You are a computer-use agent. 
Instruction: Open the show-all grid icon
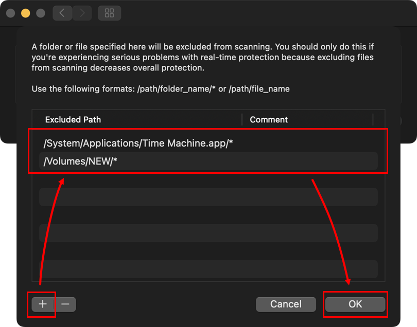pos(109,13)
